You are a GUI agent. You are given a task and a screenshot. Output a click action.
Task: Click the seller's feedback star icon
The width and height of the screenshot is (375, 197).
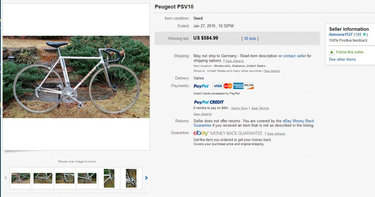tap(364, 34)
